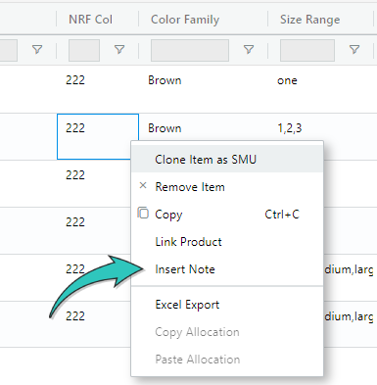Focus the Color Family filter text field
The width and height of the screenshot is (377, 385).
[190, 50]
